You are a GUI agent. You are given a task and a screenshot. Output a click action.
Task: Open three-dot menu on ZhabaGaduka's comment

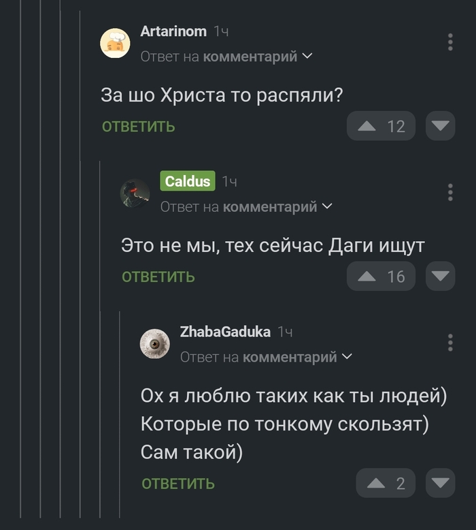450,342
